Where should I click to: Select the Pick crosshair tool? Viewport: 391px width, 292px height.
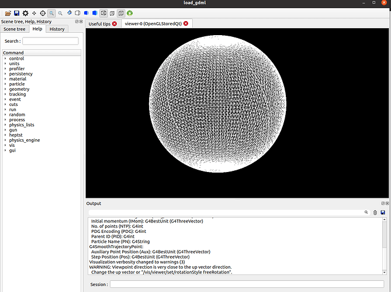pos(43,13)
